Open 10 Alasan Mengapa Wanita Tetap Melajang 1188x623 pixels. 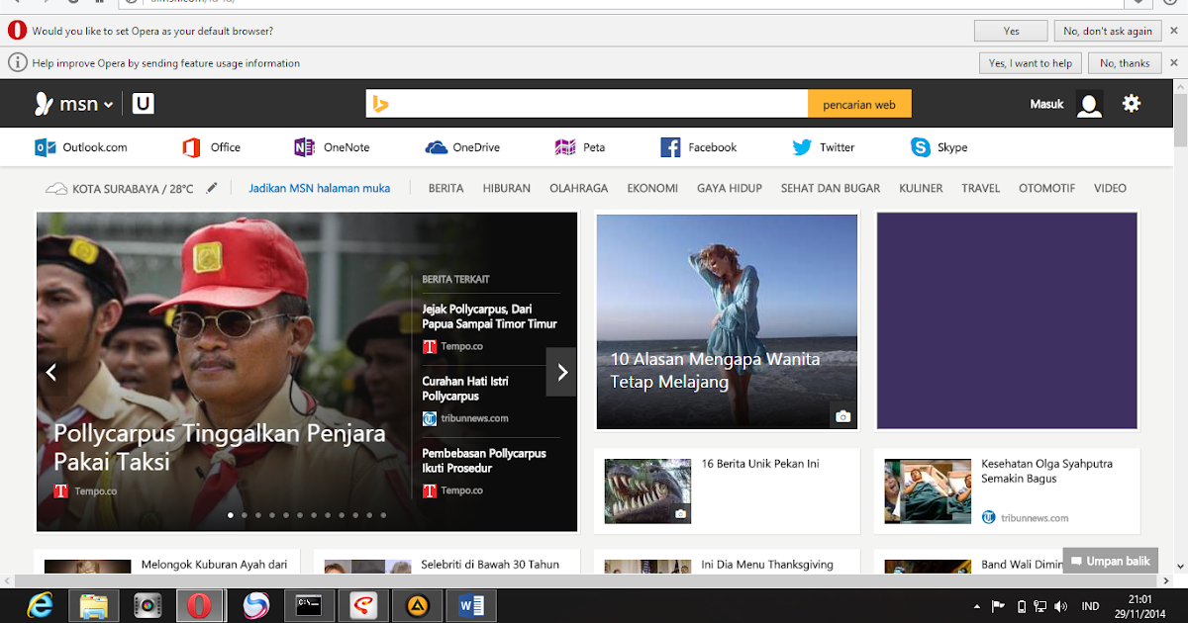point(715,371)
